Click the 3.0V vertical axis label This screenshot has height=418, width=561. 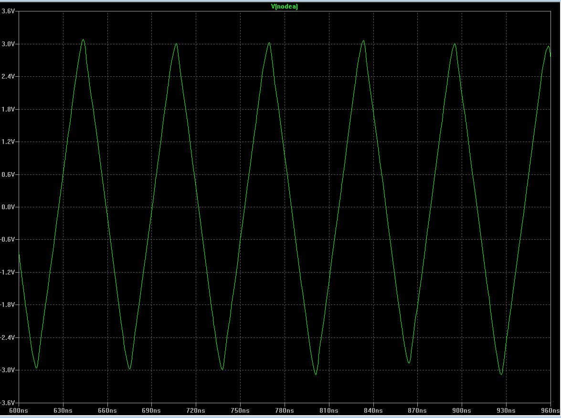[x=8, y=44]
